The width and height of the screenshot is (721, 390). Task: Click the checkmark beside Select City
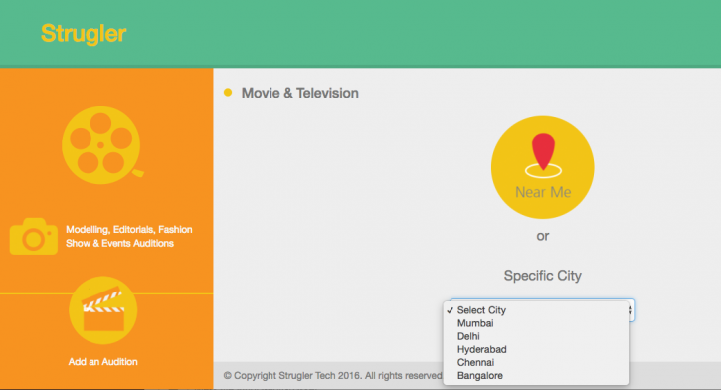point(450,310)
